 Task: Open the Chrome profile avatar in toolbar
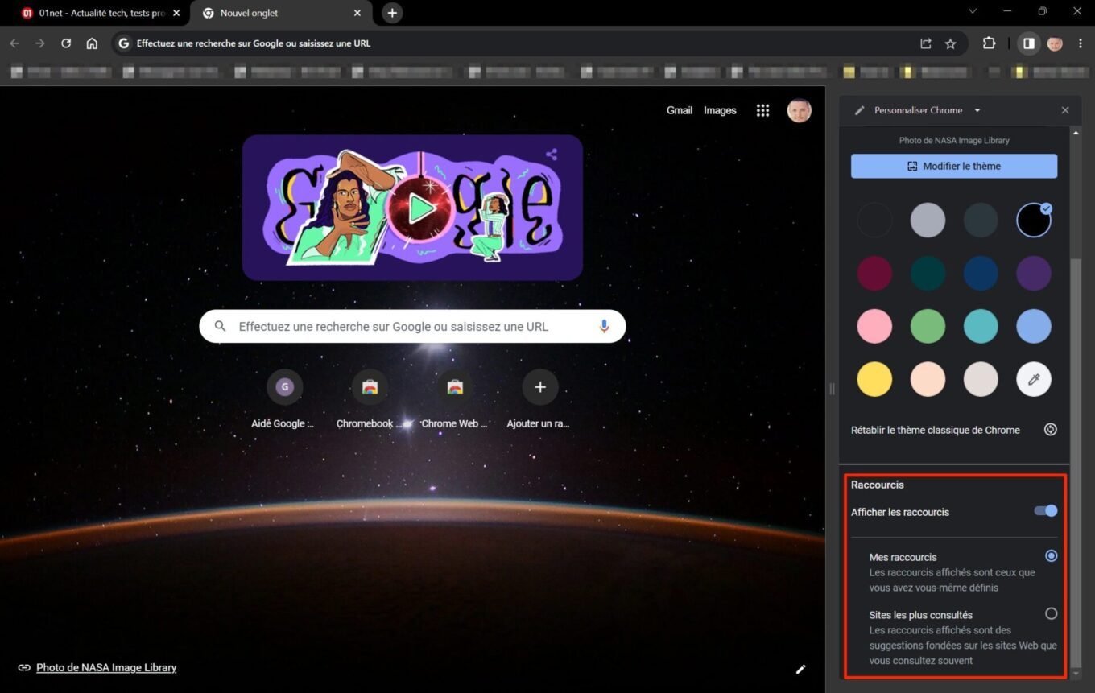pos(1055,43)
